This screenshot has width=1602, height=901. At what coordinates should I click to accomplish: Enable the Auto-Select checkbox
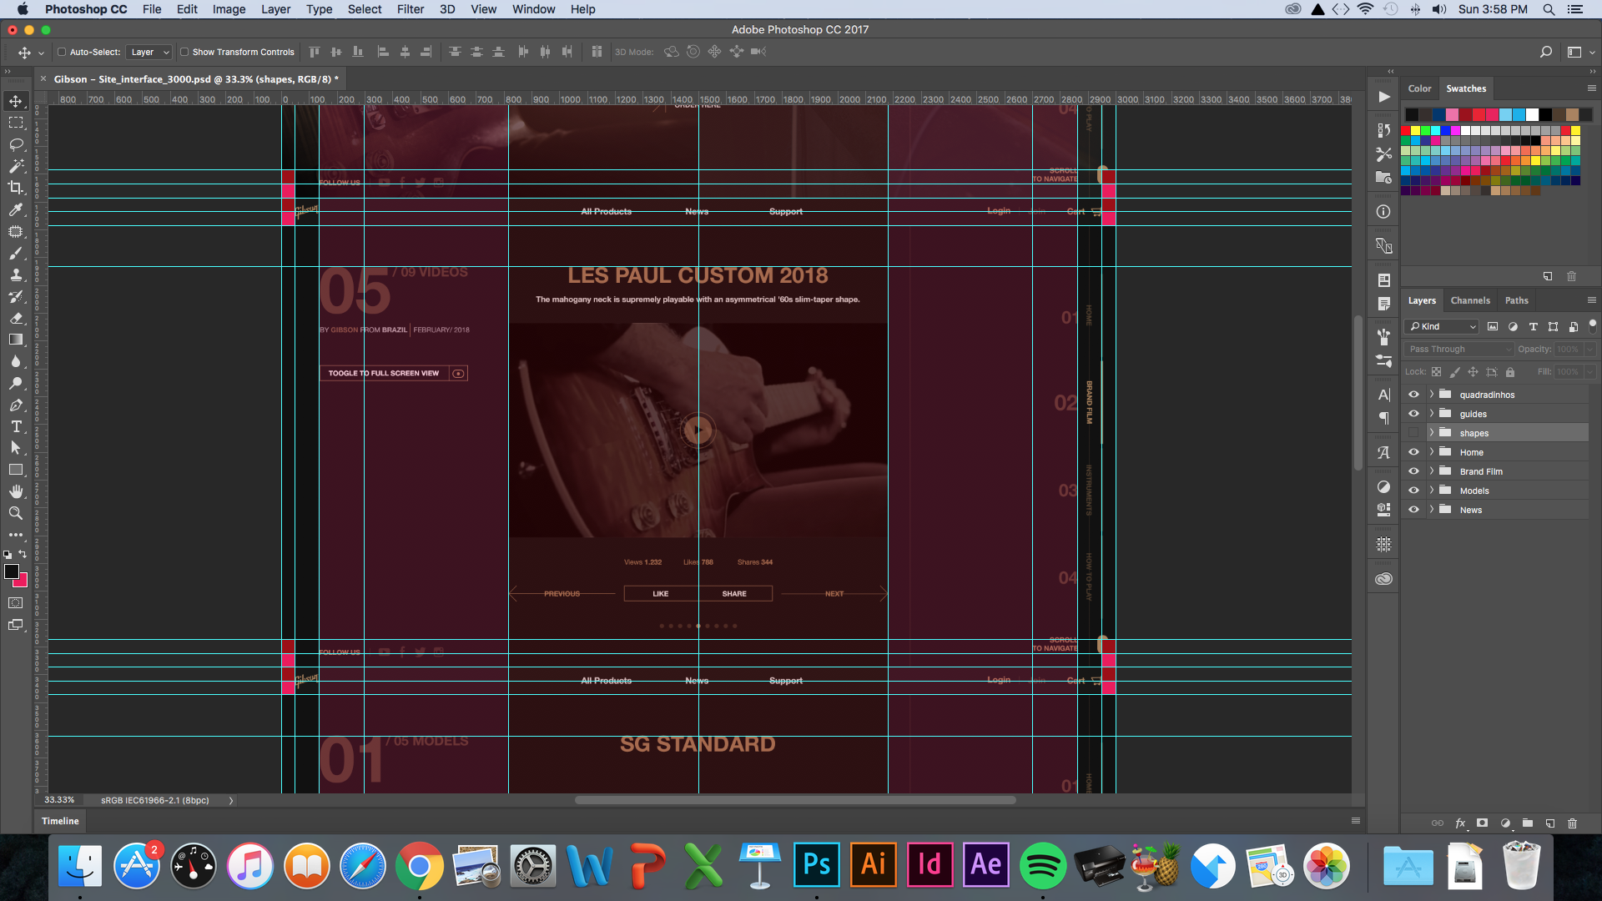coord(62,52)
